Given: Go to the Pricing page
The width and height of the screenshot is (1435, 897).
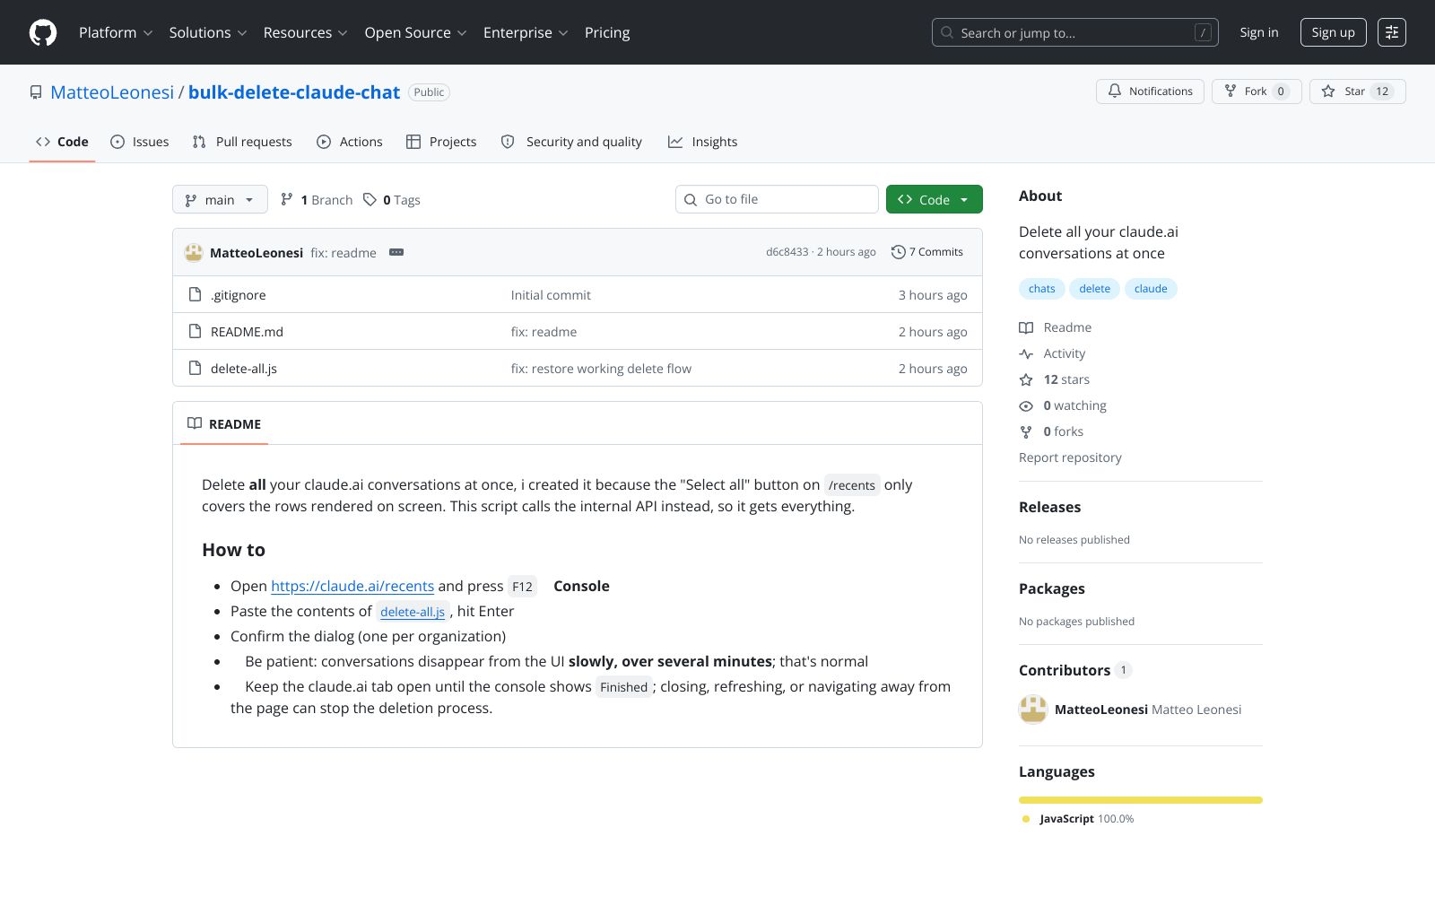Looking at the screenshot, I should click(607, 32).
